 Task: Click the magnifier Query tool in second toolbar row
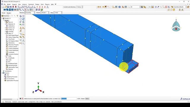[20, 10]
